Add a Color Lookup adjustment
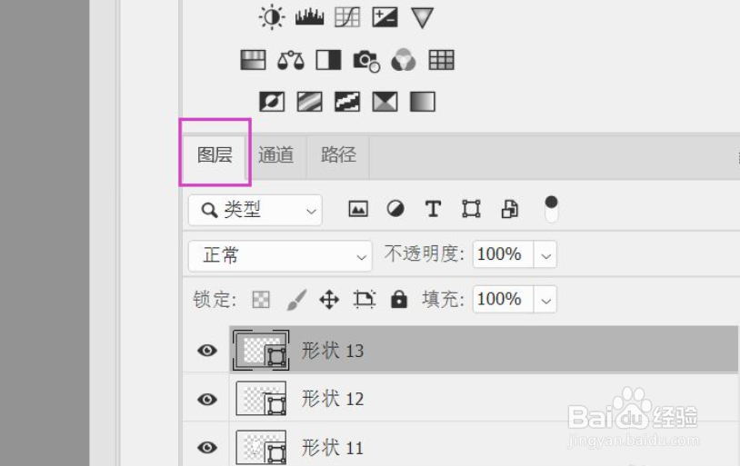Viewport: 740px width, 466px height. click(x=441, y=60)
